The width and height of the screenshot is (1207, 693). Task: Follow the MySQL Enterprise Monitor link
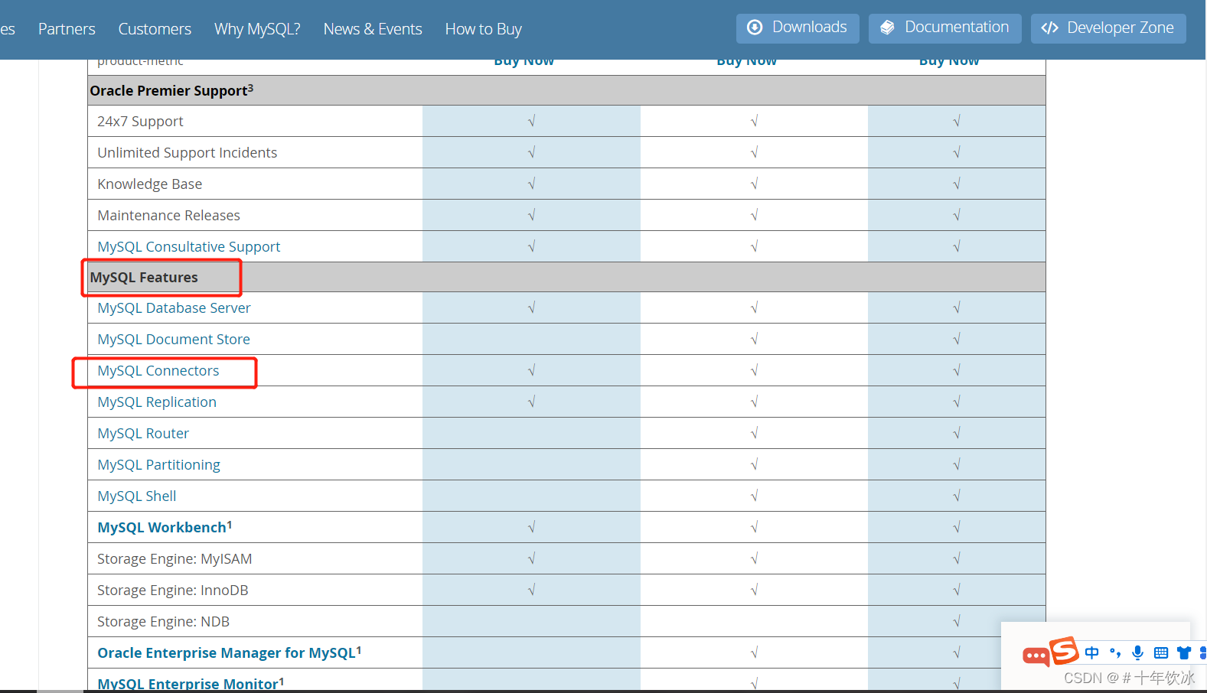[188, 683]
